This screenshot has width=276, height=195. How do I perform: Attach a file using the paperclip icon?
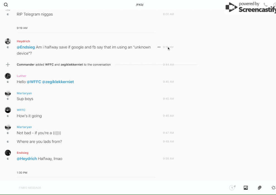point(260,188)
